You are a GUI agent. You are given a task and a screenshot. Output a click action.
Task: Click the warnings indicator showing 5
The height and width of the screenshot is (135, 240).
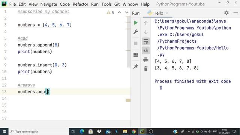(110, 12)
